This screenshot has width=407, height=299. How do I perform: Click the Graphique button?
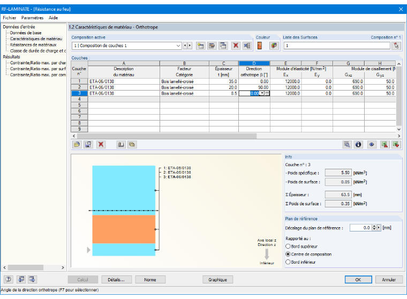click(x=217, y=280)
